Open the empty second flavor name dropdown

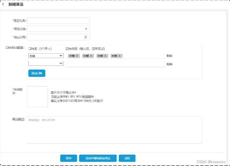pos(46,63)
